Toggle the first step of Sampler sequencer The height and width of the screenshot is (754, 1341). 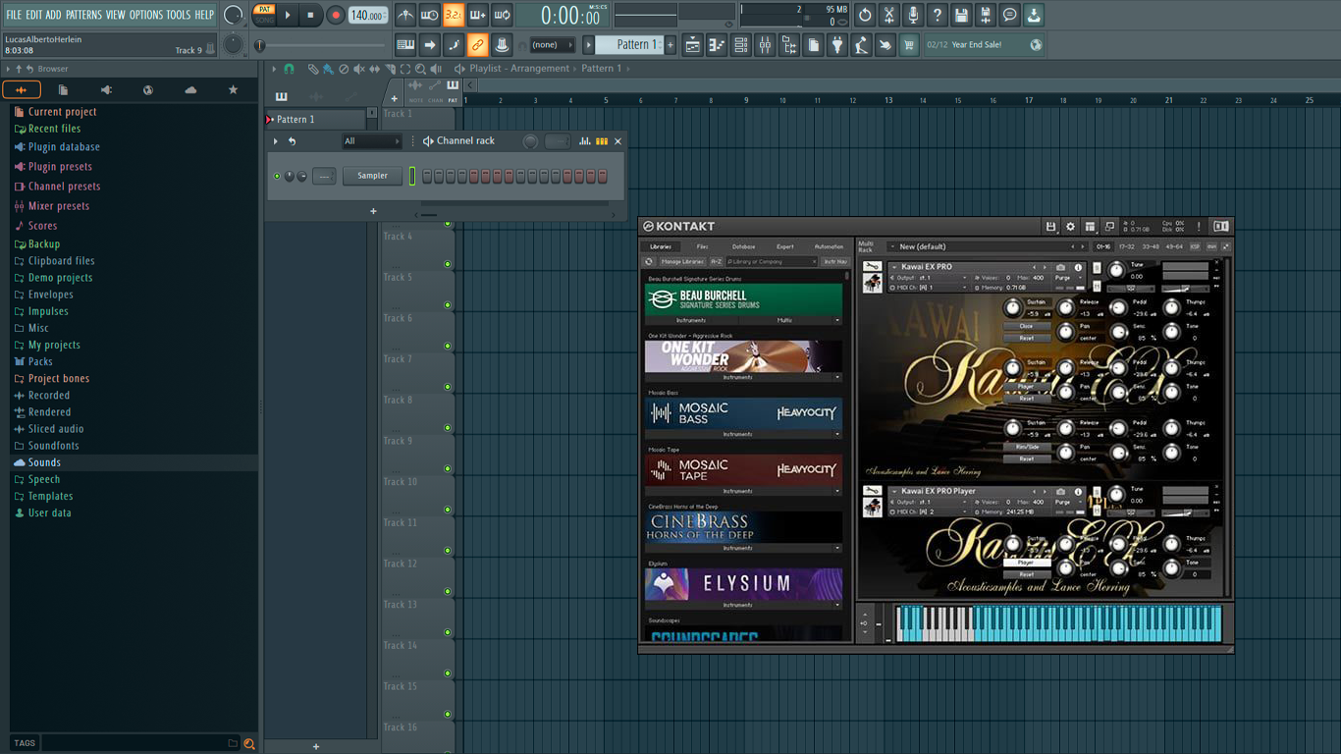point(427,176)
